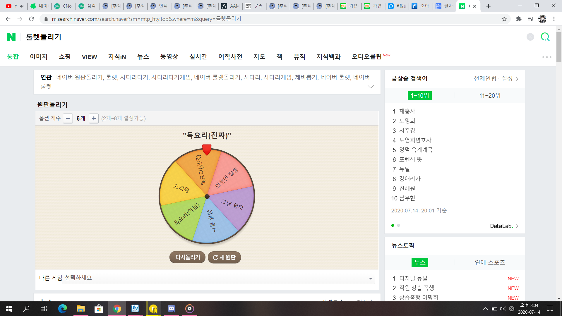Click the green search magnifier icon
This screenshot has height=316, width=562.
(545, 37)
